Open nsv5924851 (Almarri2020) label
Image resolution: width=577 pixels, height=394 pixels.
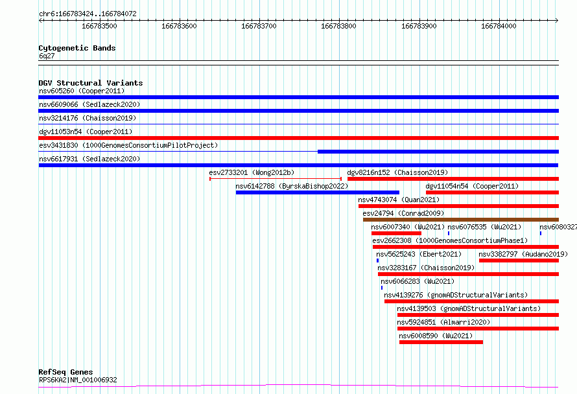(443, 322)
